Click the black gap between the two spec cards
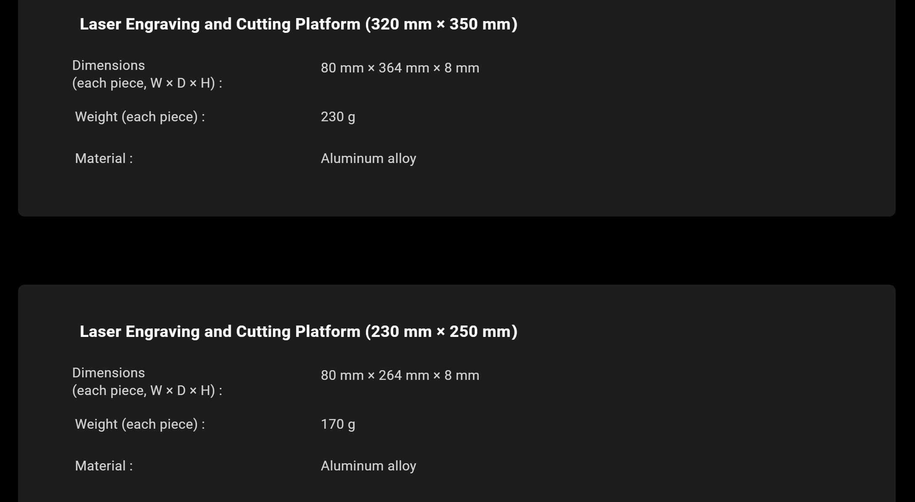 457,251
